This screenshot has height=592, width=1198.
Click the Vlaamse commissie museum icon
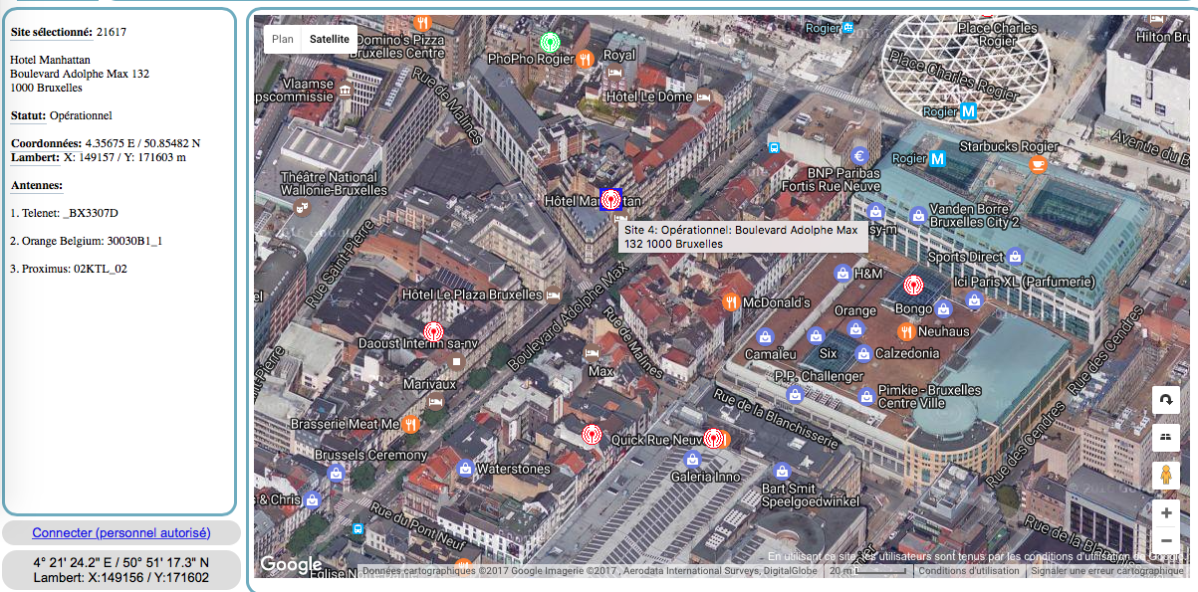click(x=345, y=91)
